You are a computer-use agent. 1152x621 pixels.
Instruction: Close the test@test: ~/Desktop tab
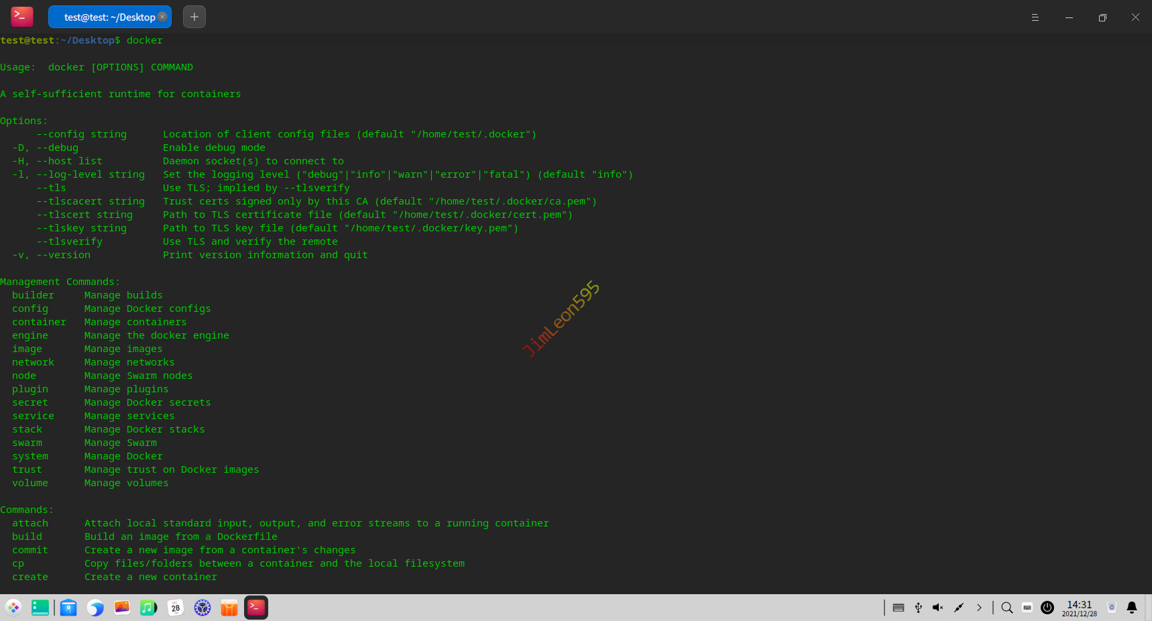(162, 17)
